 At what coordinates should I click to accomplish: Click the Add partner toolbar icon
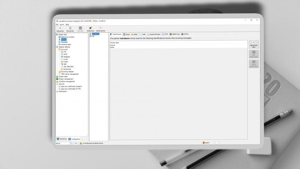(x=60, y=28)
